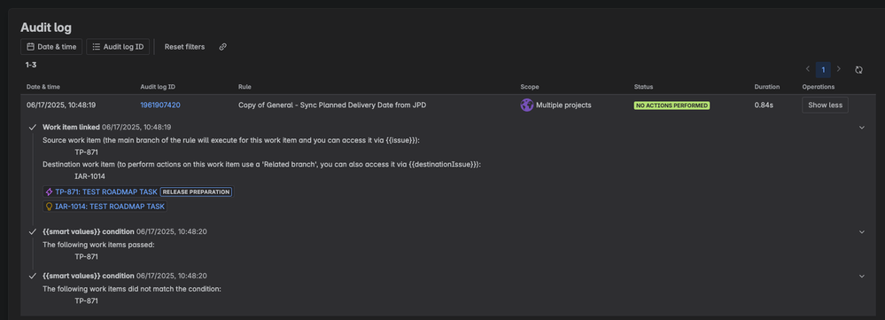Click checkmark beside second smart values condition
The height and width of the screenshot is (320, 885).
[33, 276]
